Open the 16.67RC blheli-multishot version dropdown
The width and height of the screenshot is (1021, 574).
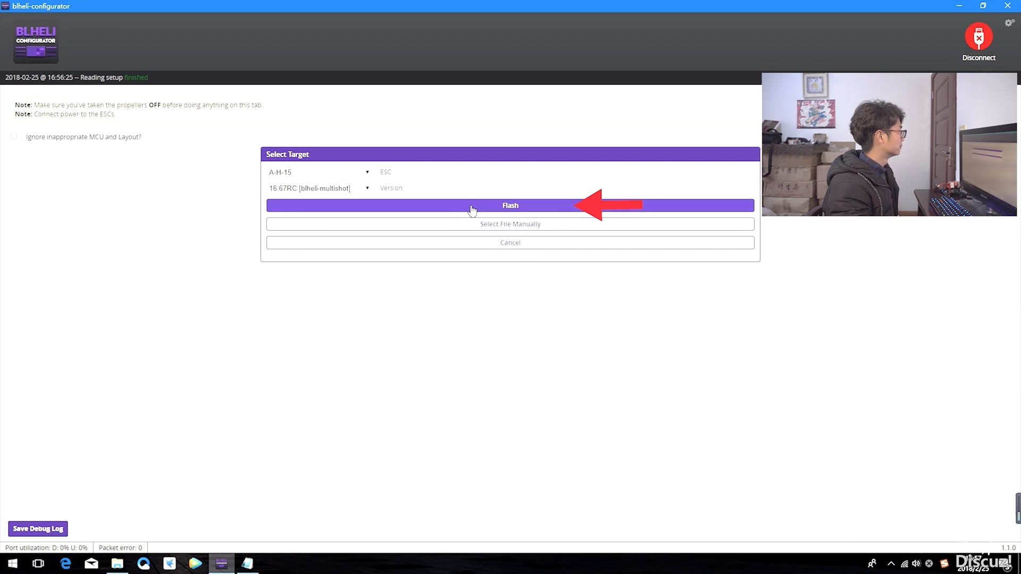point(319,188)
